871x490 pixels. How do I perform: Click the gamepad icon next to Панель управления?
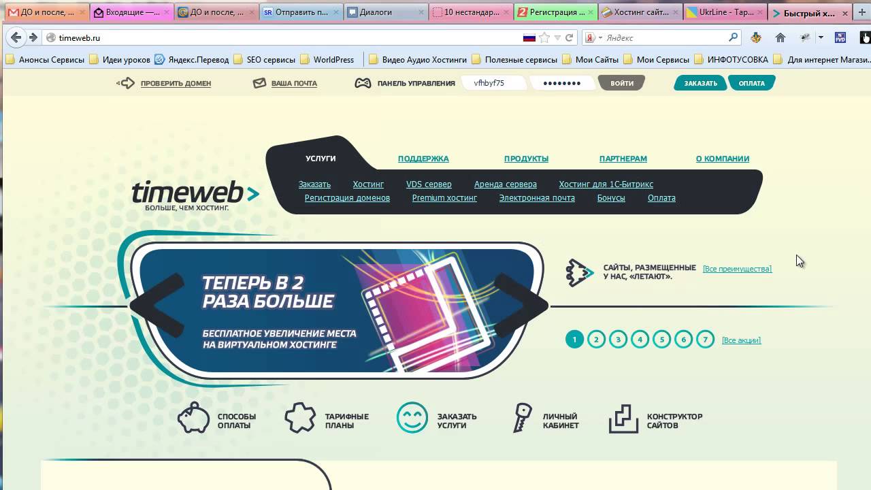(363, 83)
